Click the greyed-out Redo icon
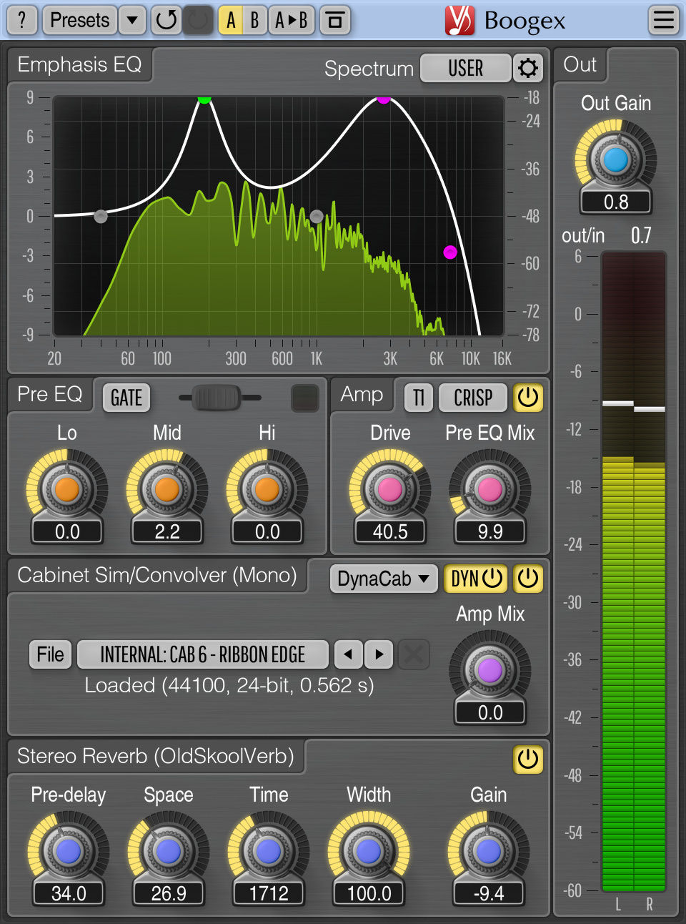This screenshot has width=686, height=924. coord(199,20)
